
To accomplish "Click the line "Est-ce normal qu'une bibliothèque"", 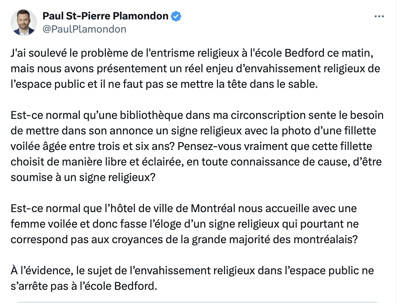I will (197, 115).
